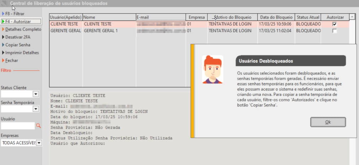Image resolution: width=359 pixels, height=165 pixels.
Task: Click the Status Atual column header
Action: [x=308, y=17]
